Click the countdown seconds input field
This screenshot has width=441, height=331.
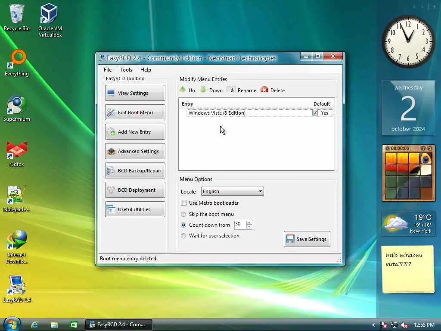coord(240,224)
